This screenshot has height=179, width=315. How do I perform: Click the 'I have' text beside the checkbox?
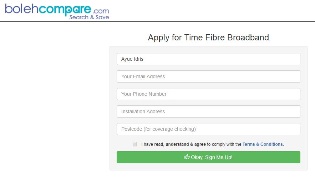point(147,144)
